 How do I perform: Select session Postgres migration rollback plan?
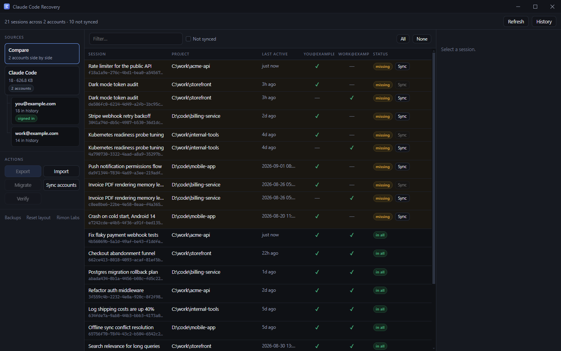[x=258, y=275]
